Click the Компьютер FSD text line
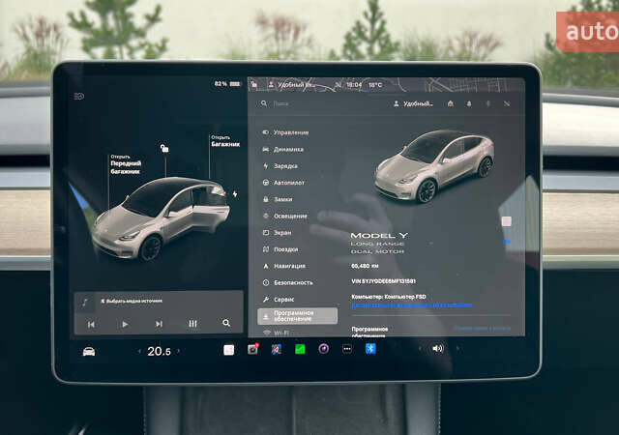The height and width of the screenshot is (435, 619). tap(389, 297)
